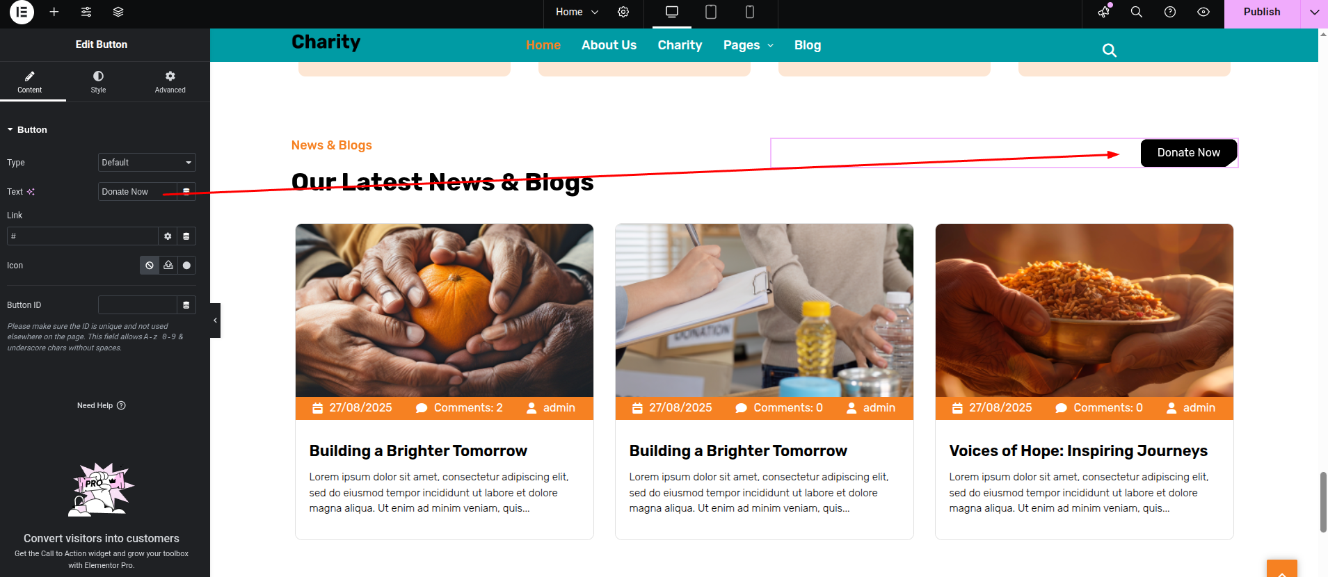Viewport: 1328px width, 577px height.
Task: Open the Elementor logo menu
Action: [22, 12]
